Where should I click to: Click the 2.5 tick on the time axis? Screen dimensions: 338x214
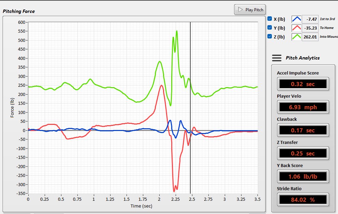click(192, 199)
